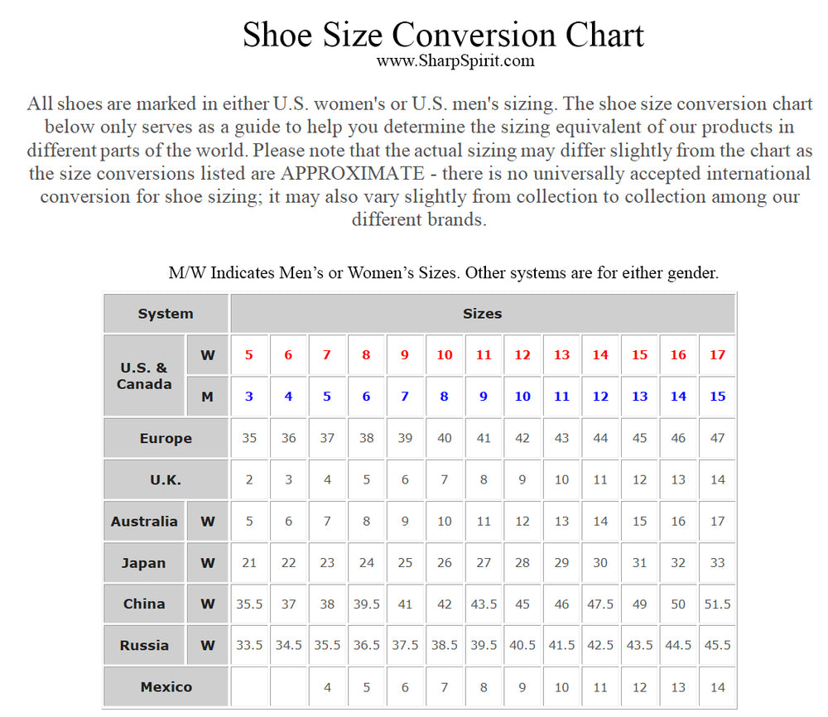
Task: Select the Mexico row label
Action: pos(166,687)
